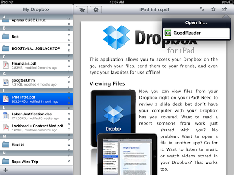Screen dimensions: 234x175
Task: Tap the Open In export arrow icon
Action: point(224,9)
